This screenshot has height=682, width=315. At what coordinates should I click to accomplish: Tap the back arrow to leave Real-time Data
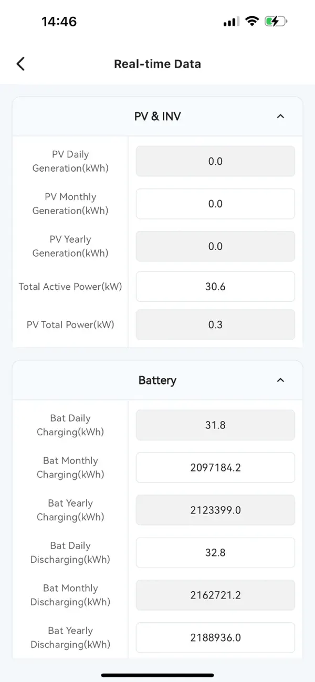click(20, 64)
